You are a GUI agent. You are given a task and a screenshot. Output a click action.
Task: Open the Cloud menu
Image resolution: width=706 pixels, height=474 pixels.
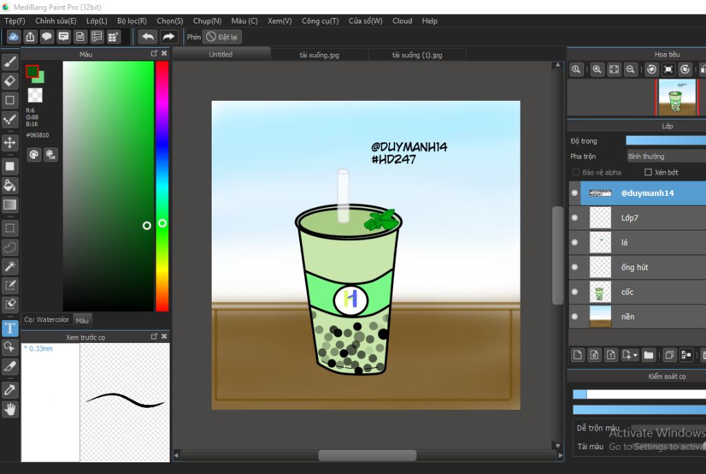pyautogui.click(x=402, y=21)
